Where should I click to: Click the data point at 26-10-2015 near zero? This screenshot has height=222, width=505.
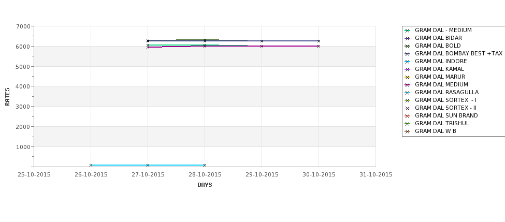pos(91,165)
